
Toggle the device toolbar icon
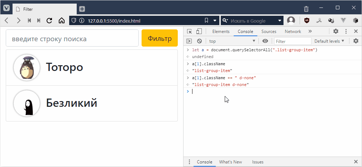coord(199,32)
